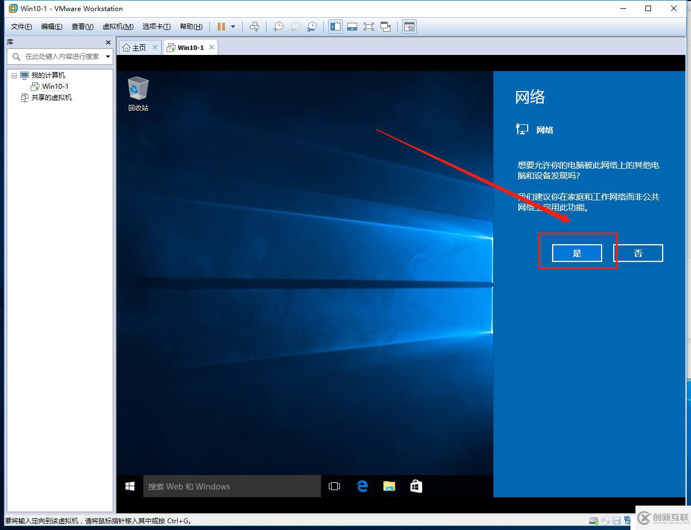
Task: Take a snapshot of this virtual machine
Action: click(278, 26)
